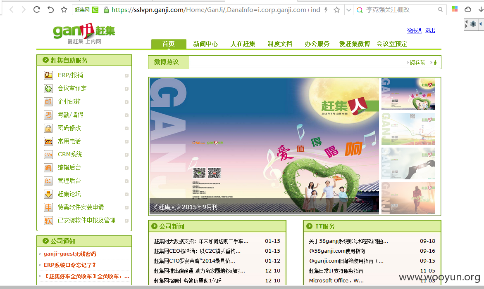Click the search engine logo icon
Viewport: 484px width, 289px height.
359,10
